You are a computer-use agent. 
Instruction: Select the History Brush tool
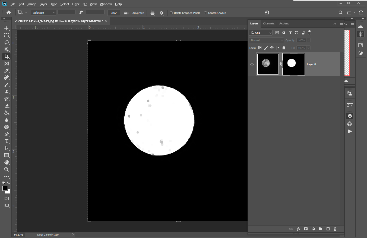click(x=7, y=99)
